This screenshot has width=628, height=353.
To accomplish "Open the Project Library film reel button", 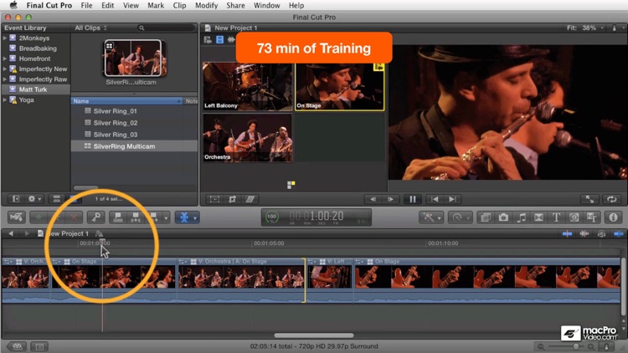I will click(x=17, y=346).
